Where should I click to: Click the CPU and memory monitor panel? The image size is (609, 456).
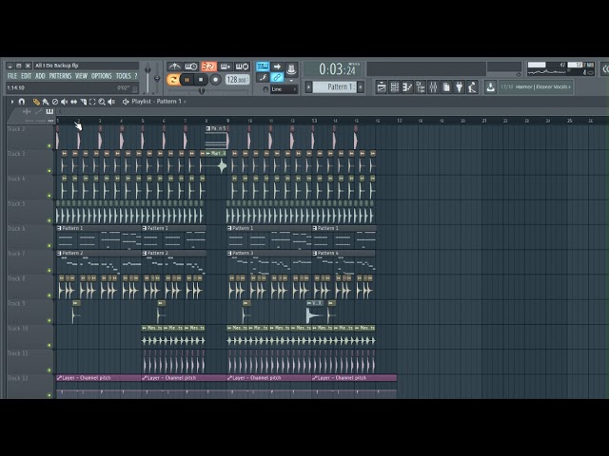click(x=560, y=68)
